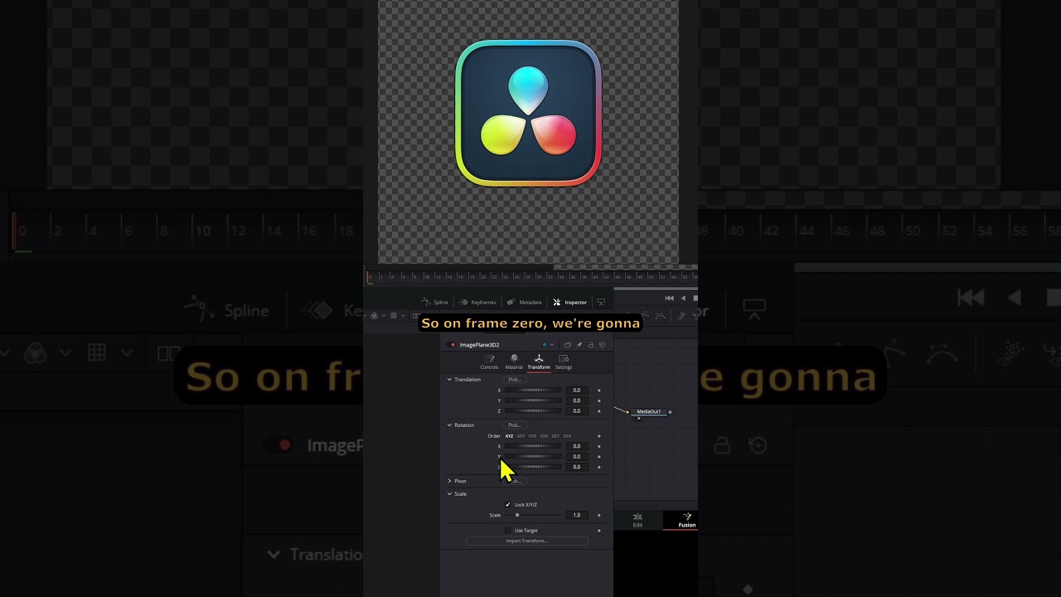Click the Rotation Z value field
The height and width of the screenshot is (597, 1061).
tap(577, 467)
